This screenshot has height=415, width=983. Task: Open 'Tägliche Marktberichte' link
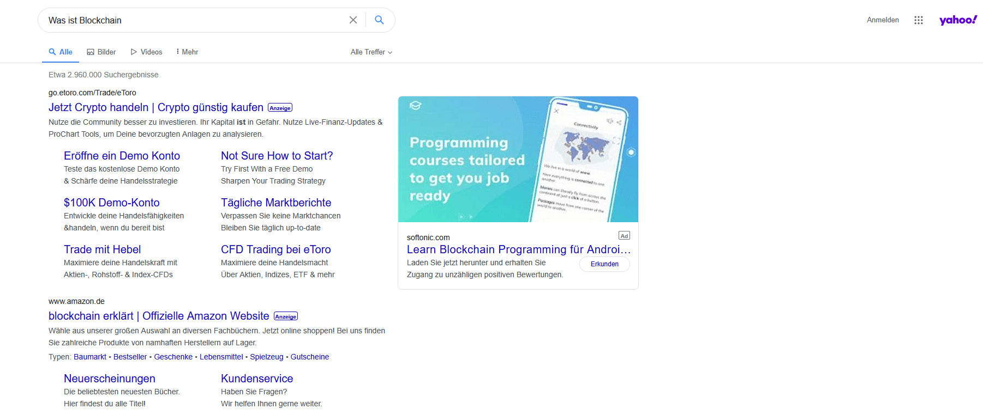pyautogui.click(x=276, y=203)
